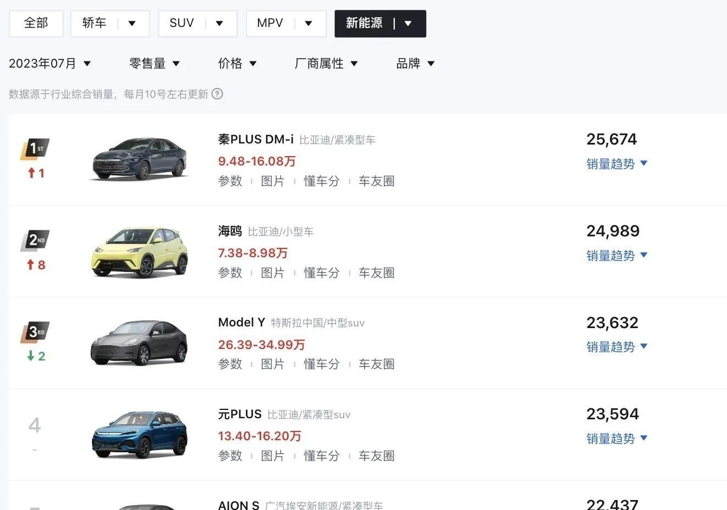Click the 3rd place rank badge
The height and width of the screenshot is (510, 727).
[x=35, y=332]
